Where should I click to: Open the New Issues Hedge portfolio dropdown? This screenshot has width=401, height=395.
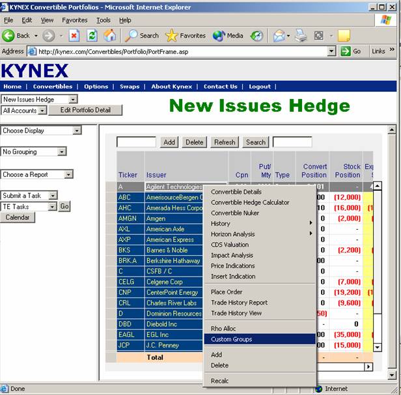coord(73,99)
